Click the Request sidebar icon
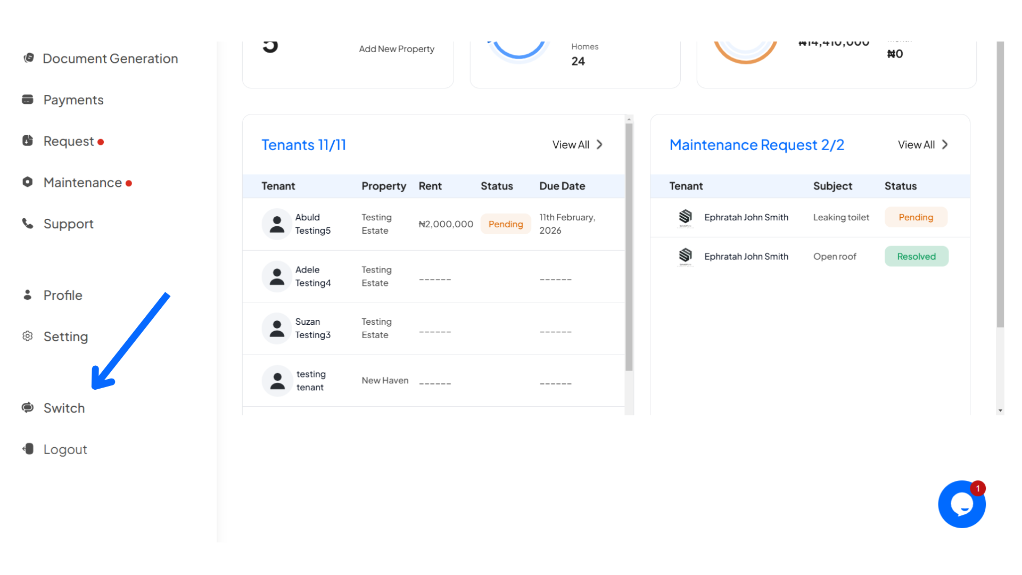Viewport: 1022px width, 575px height. pyautogui.click(x=28, y=141)
